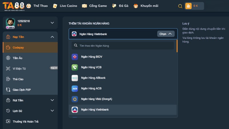
Task: Open the Thể Thao menu
Action: point(40,6)
